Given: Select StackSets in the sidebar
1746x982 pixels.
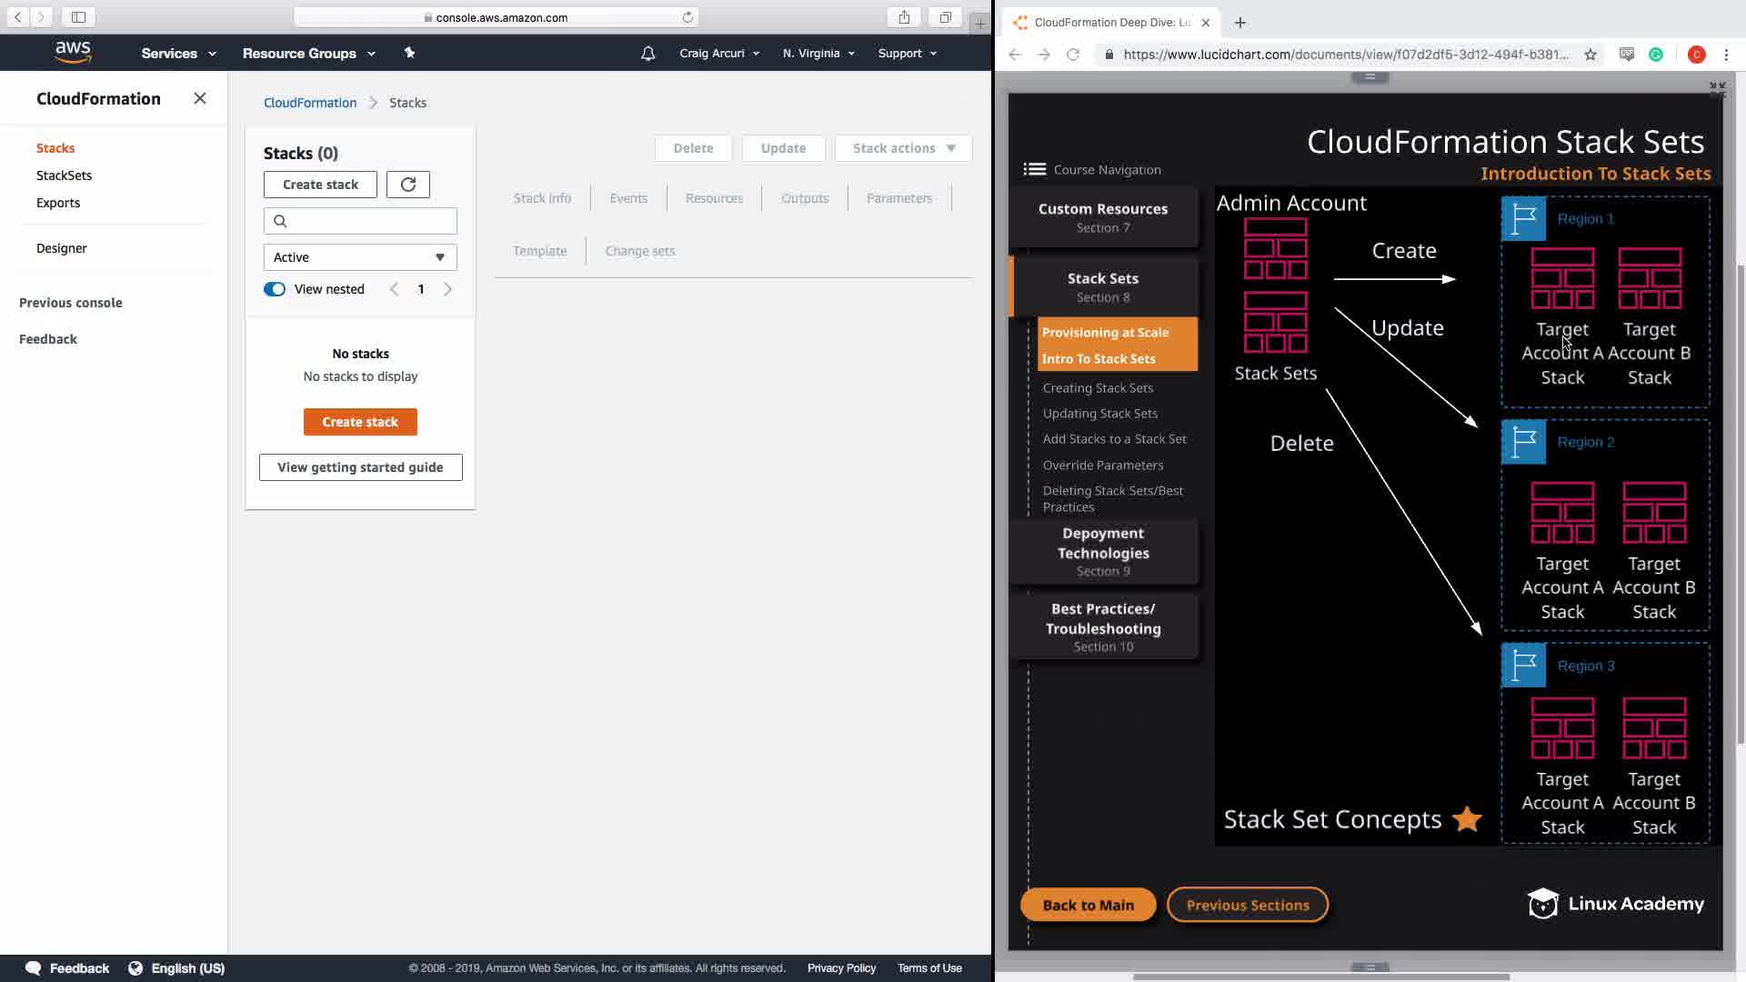Looking at the screenshot, I should pos(64,175).
